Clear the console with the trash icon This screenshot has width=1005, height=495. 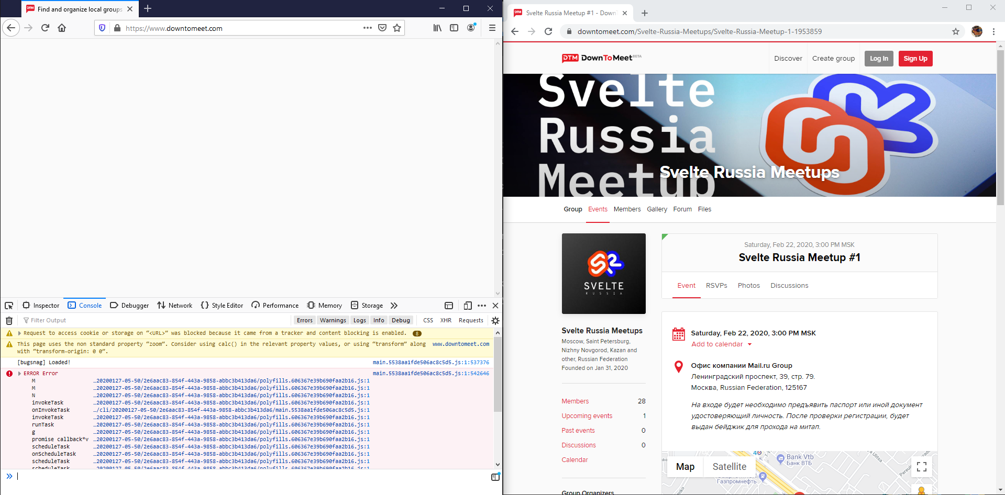tap(9, 320)
